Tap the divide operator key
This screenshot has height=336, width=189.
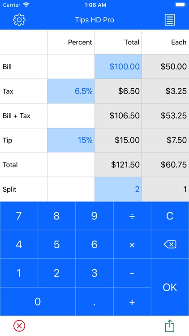coord(132,216)
